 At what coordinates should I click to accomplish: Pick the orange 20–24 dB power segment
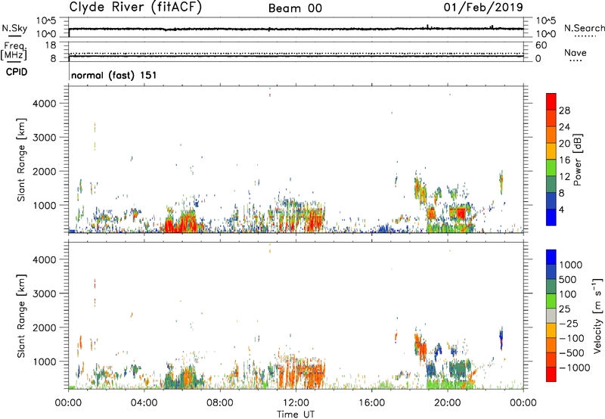click(551, 135)
